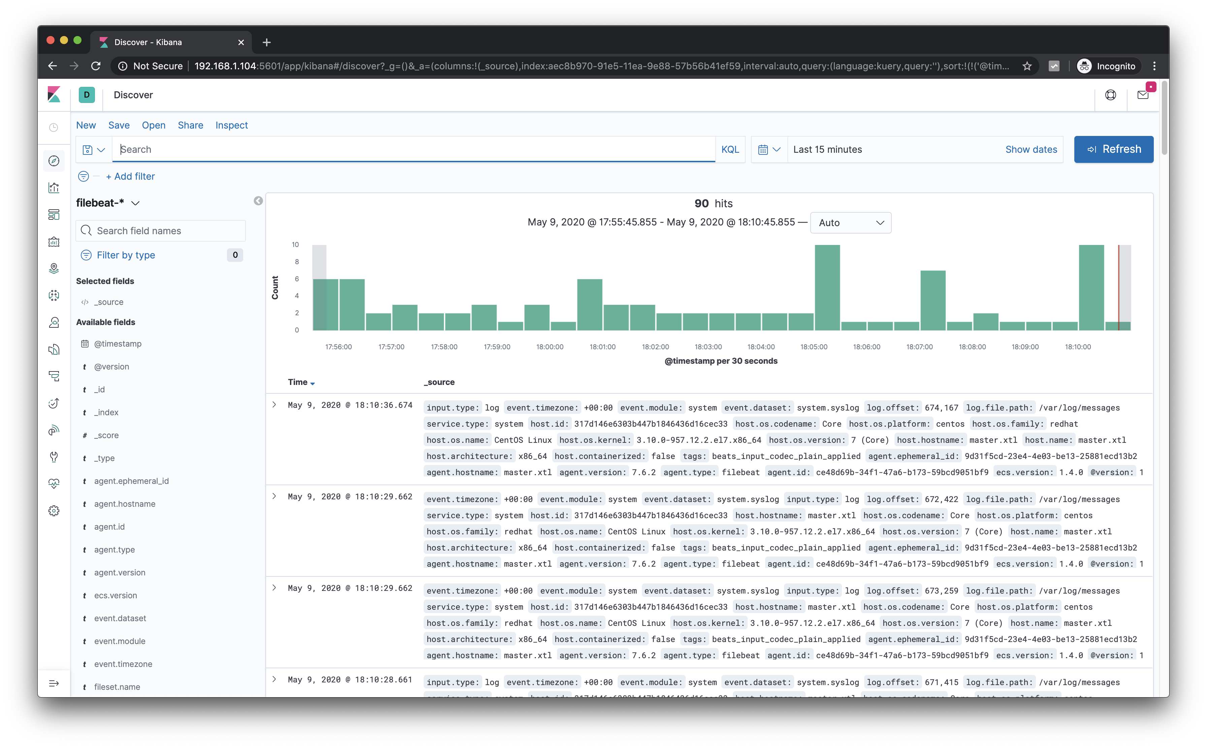Open the newsfeed mail icon
The image size is (1207, 747).
pos(1143,95)
